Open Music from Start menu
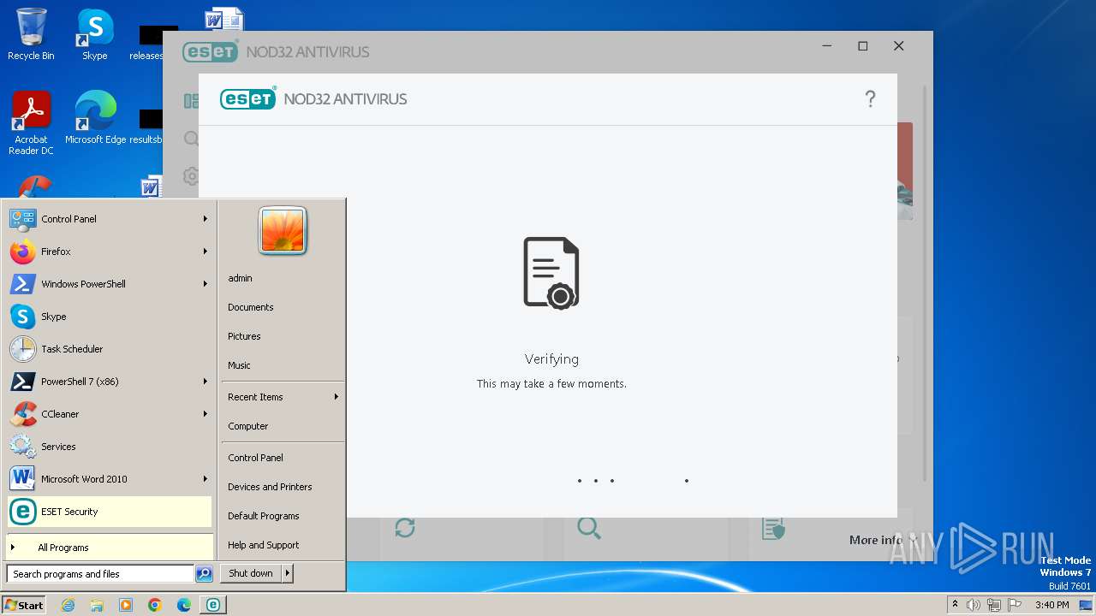The height and width of the screenshot is (616, 1096). 283,365
